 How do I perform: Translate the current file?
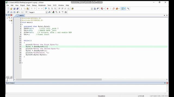coord(8,12)
